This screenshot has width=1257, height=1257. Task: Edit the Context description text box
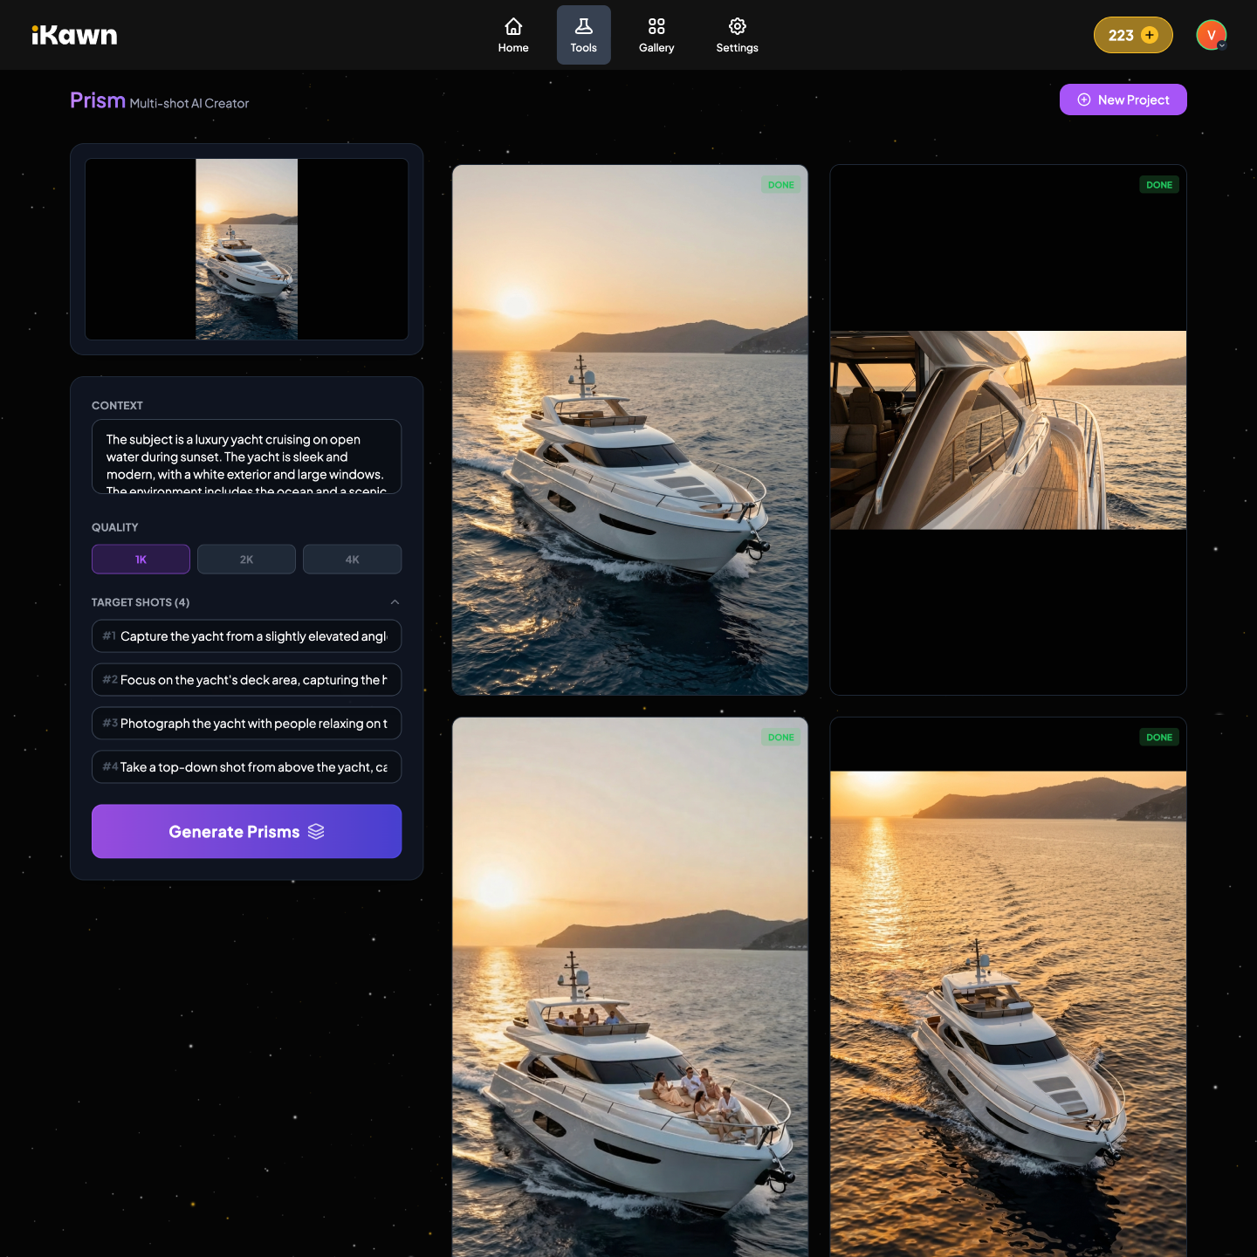[x=246, y=457]
